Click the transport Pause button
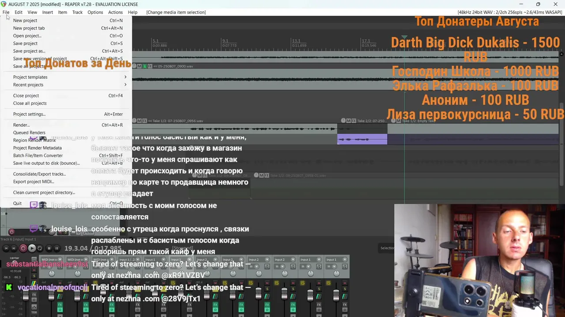Viewport: 565px width, 317px height. (56, 248)
